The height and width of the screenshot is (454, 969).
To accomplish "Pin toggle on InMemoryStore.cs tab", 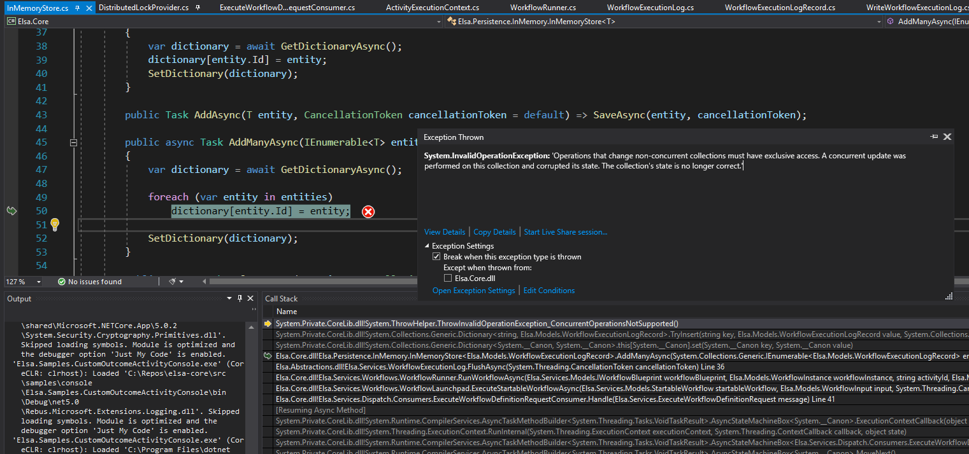I will click(x=77, y=8).
